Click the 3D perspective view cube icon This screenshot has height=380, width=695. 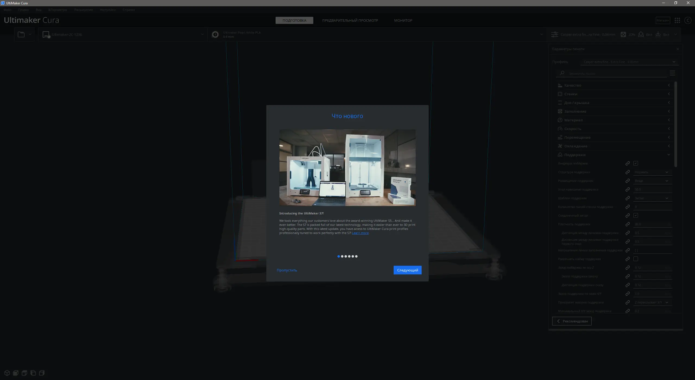click(x=7, y=373)
